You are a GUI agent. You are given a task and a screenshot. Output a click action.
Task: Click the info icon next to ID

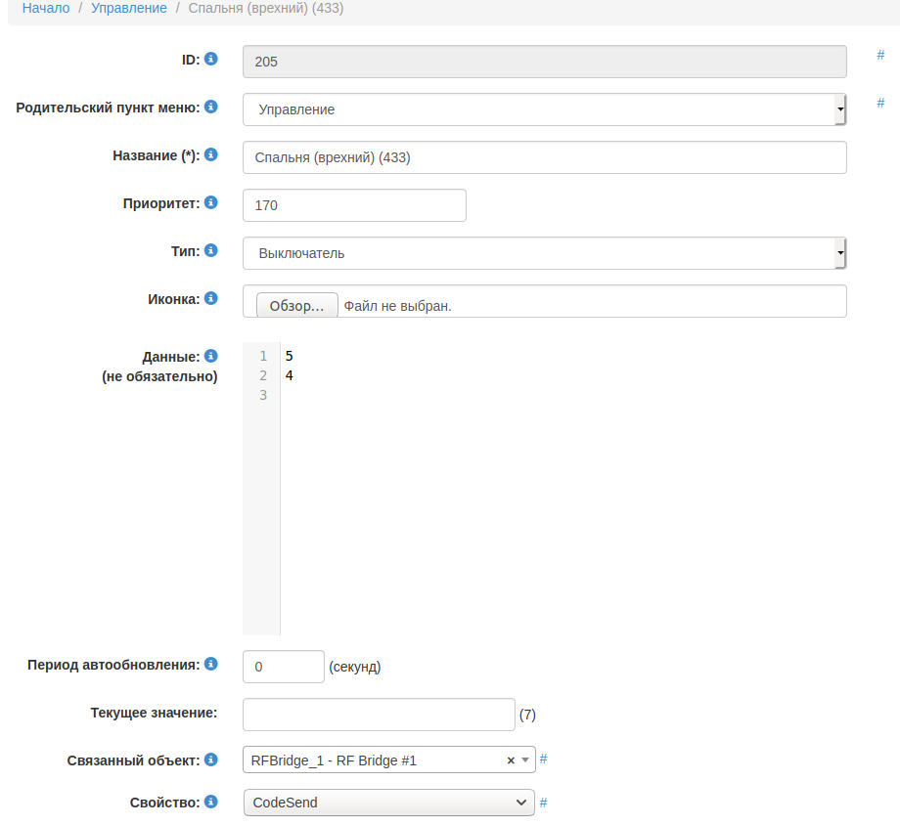[210, 59]
